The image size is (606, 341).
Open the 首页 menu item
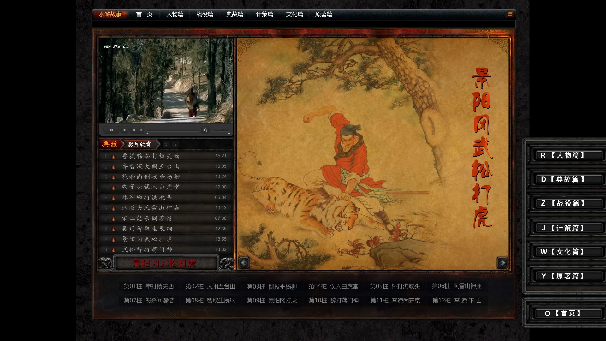(144, 14)
